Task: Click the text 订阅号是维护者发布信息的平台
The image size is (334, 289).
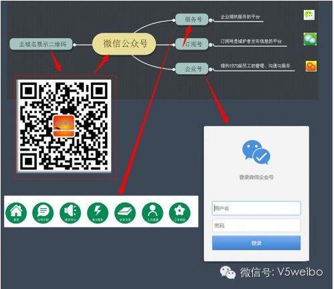Action: (251, 41)
